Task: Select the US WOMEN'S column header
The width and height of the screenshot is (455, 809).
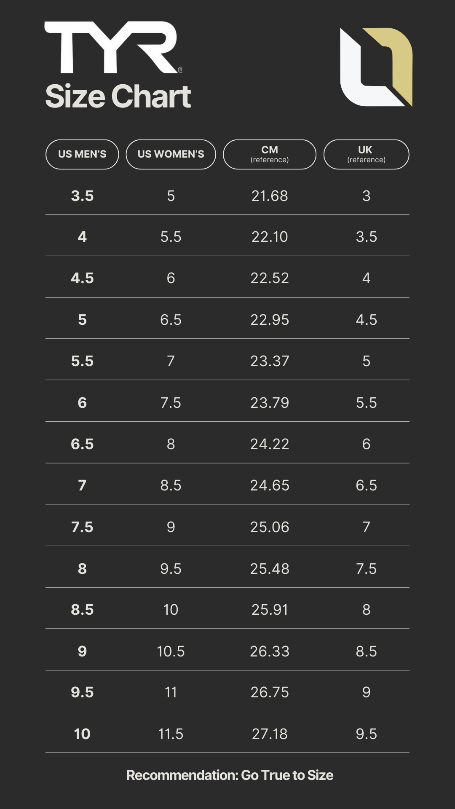Action: pyautogui.click(x=171, y=154)
